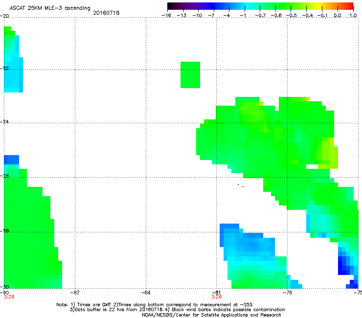362x318 pixels.
Task: Pick the green colorbar segment between -0.6 and -0.5
Action: [x=283, y=6]
